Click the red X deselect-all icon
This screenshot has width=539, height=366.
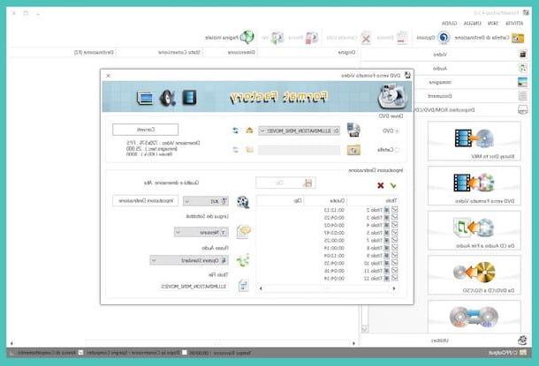click(x=381, y=185)
